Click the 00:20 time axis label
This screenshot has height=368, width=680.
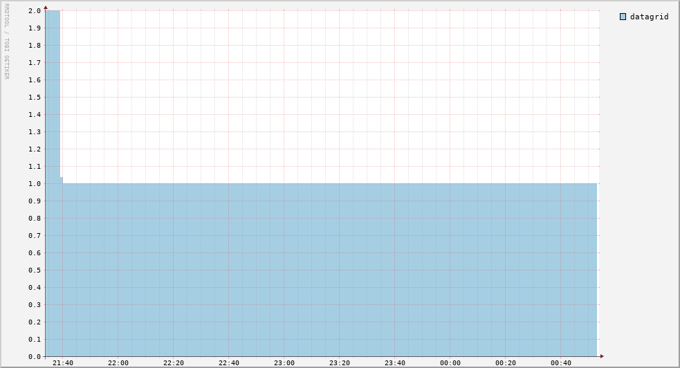506,362
